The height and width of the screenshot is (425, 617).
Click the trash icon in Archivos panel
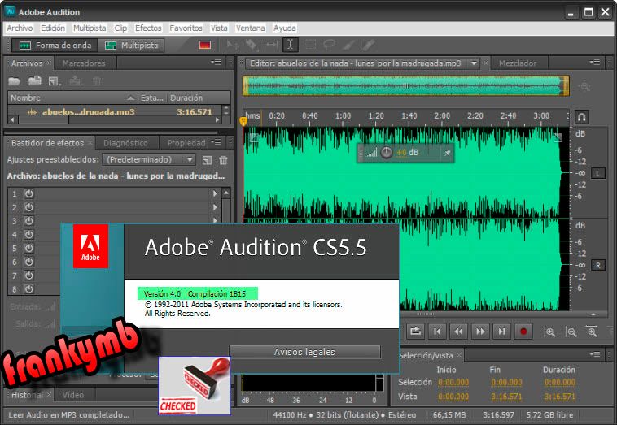coord(96,81)
